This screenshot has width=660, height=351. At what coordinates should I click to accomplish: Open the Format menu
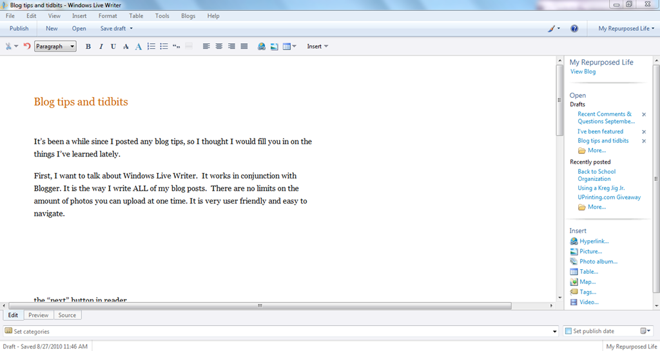[x=108, y=16]
